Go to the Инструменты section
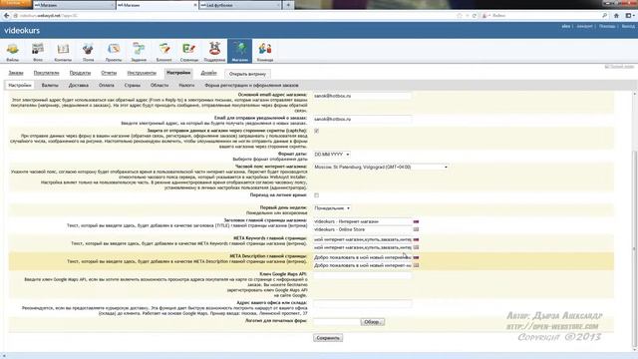The image size is (638, 359). click(x=142, y=73)
